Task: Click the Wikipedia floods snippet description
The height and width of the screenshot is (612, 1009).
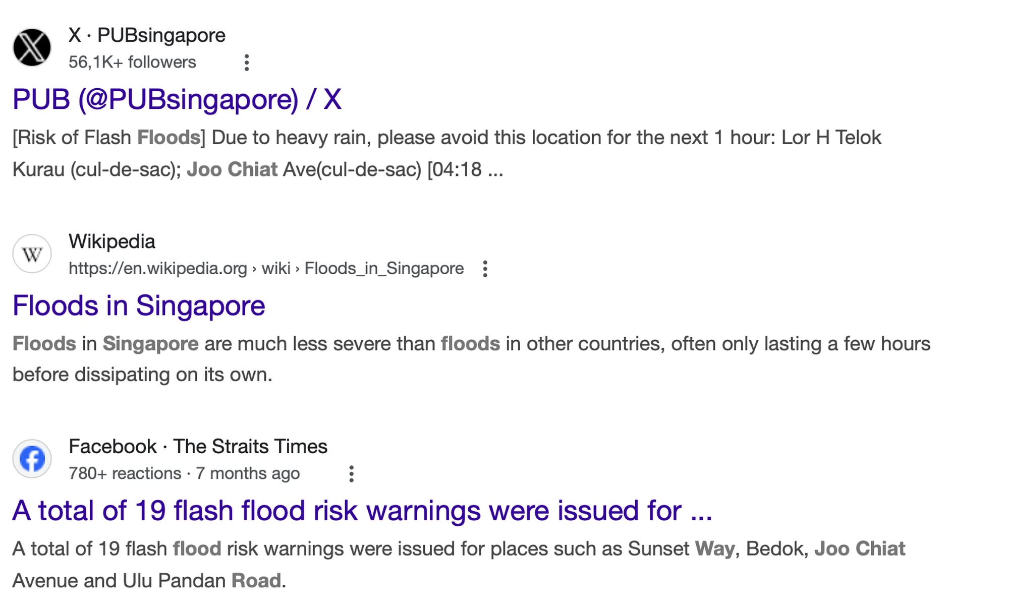Action: coord(471,359)
